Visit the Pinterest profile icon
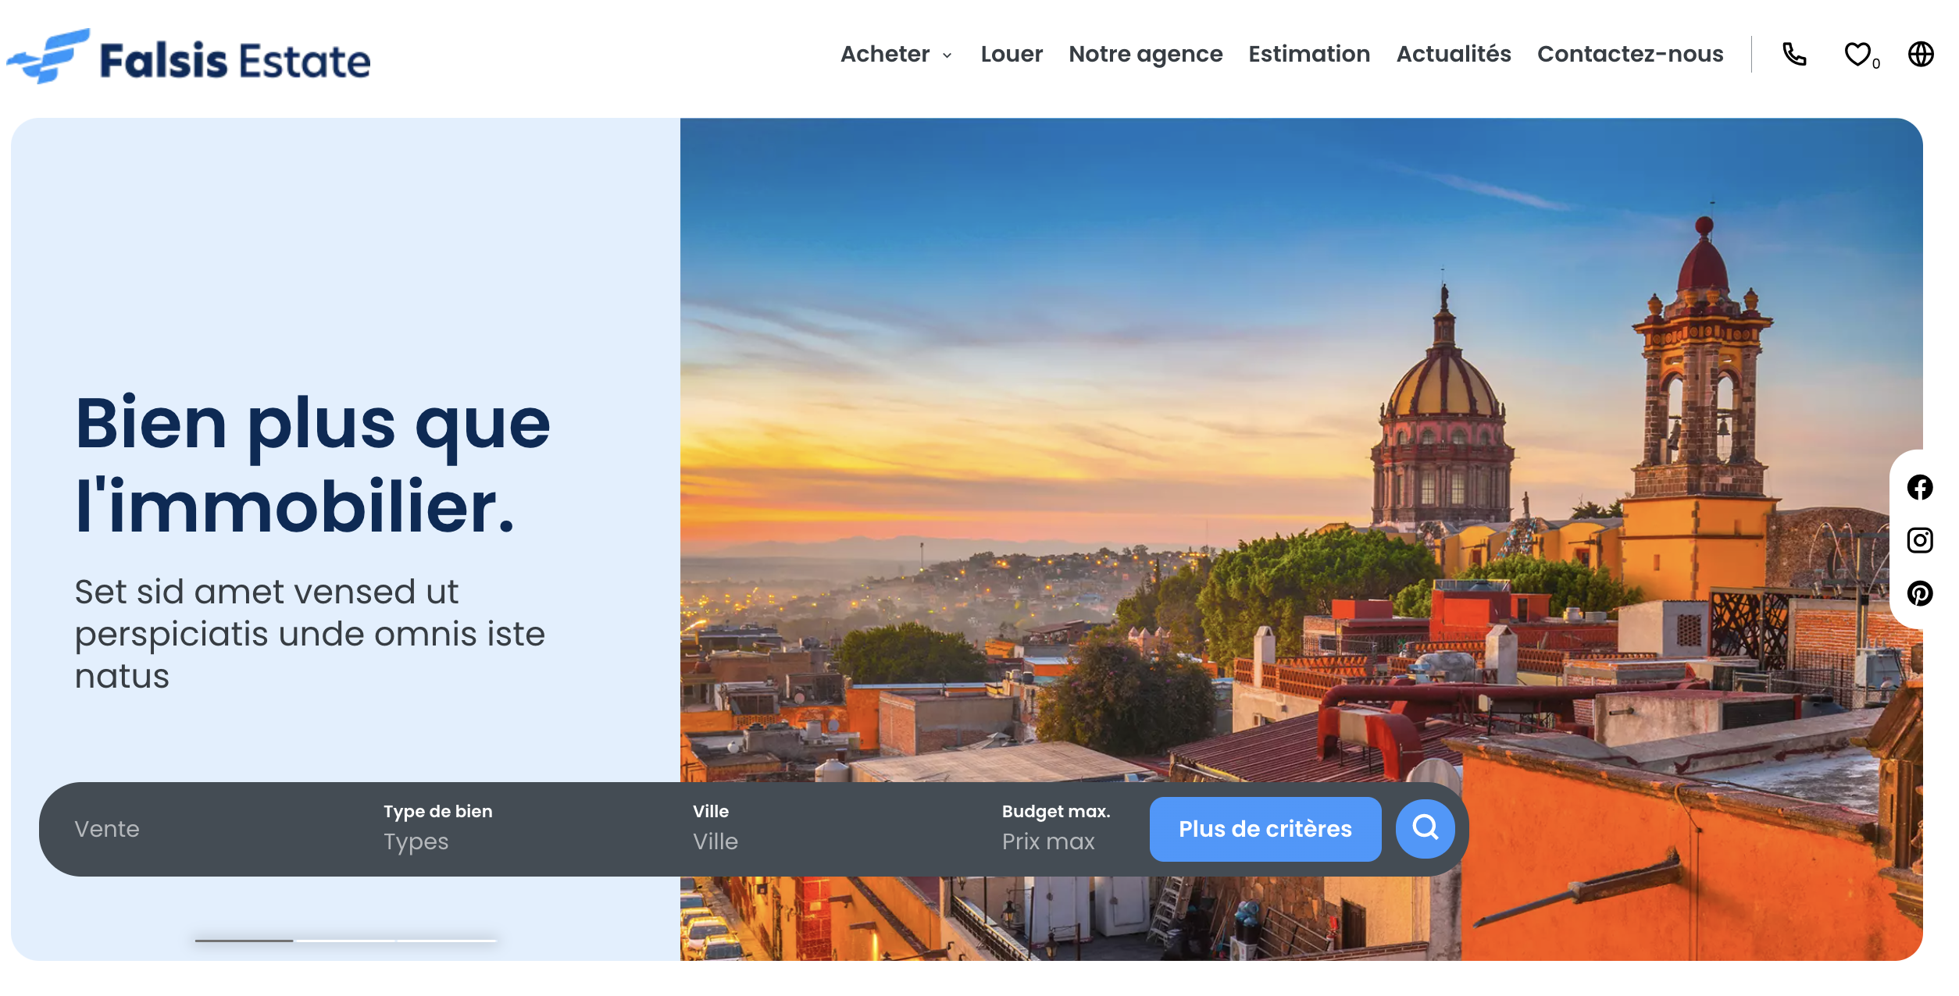Viewport: 1959px width, 996px height. (x=1919, y=593)
